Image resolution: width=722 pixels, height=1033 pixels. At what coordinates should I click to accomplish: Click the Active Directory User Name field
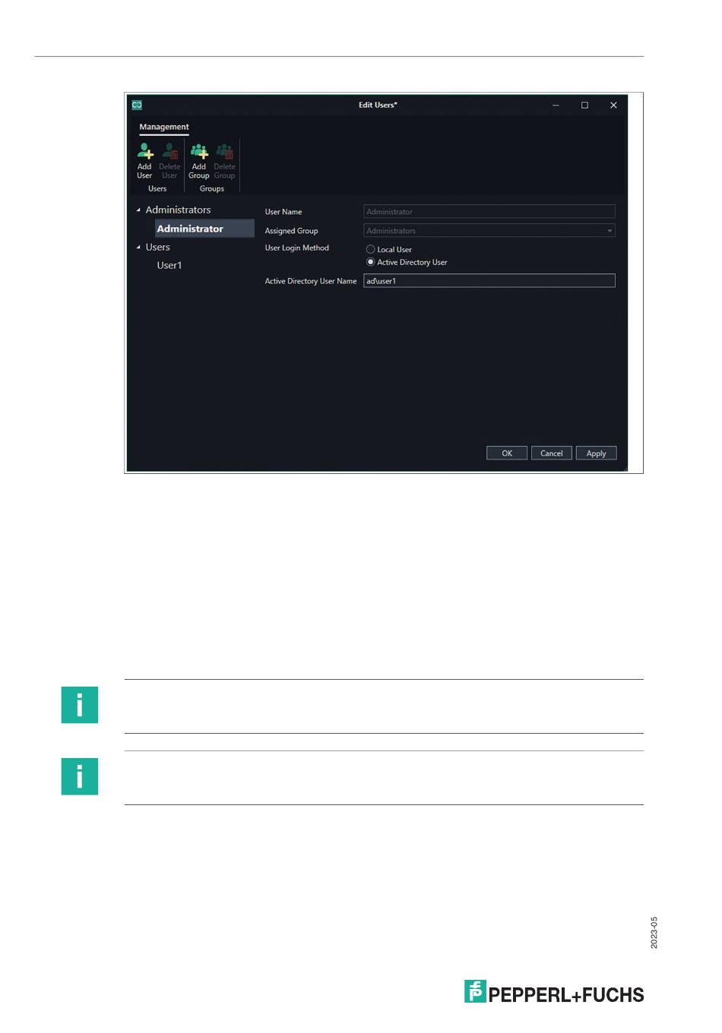489,281
